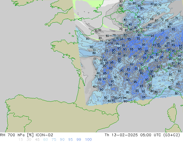Image resolution: width=183 pixels, height=142 pixels.
Task: Select the legend value 75
Action: 54,140
